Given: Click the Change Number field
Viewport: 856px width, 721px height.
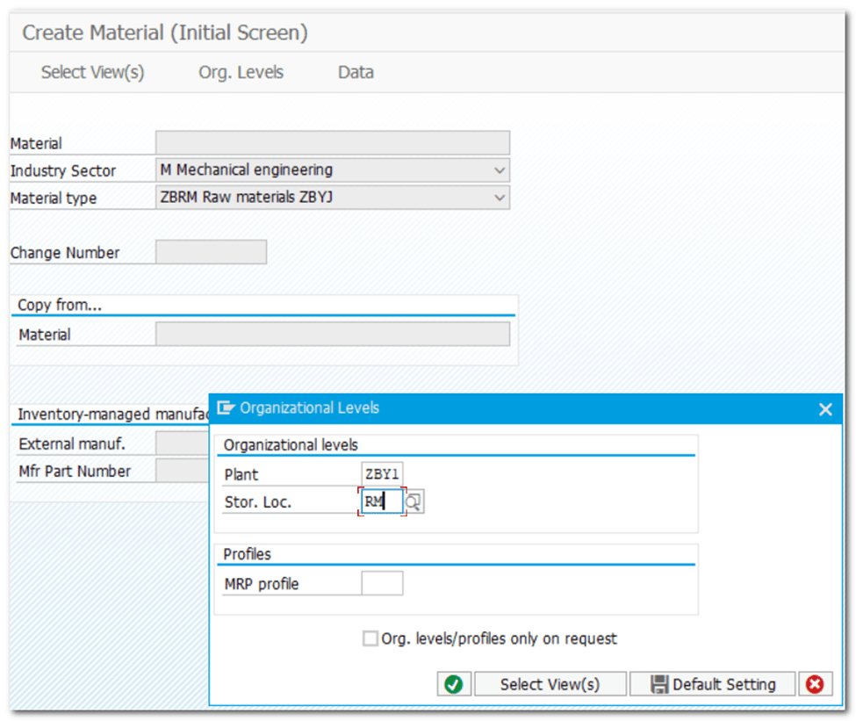Looking at the screenshot, I should tap(211, 252).
